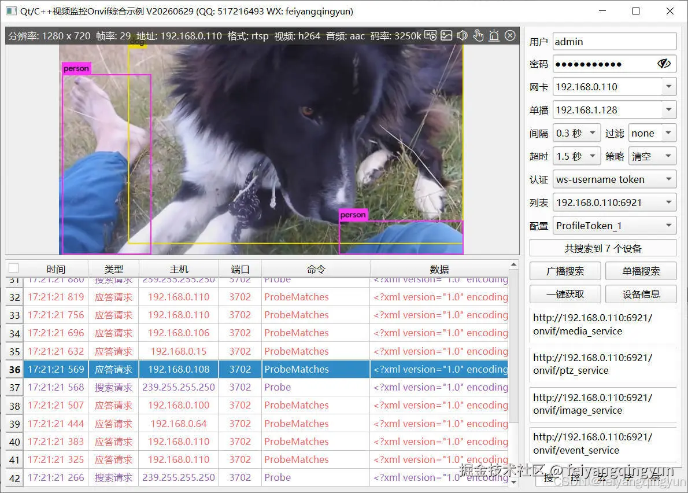
Task: Click host cell 192.168.0.108
Action: 179,369
